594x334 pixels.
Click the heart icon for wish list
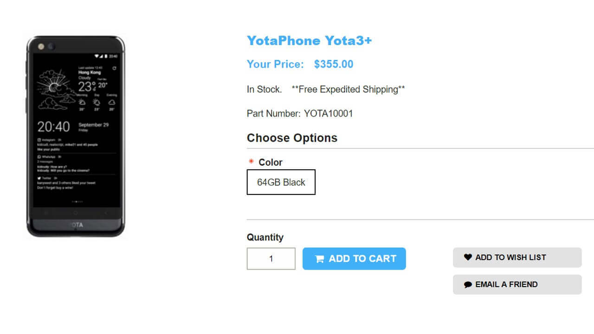coord(468,257)
